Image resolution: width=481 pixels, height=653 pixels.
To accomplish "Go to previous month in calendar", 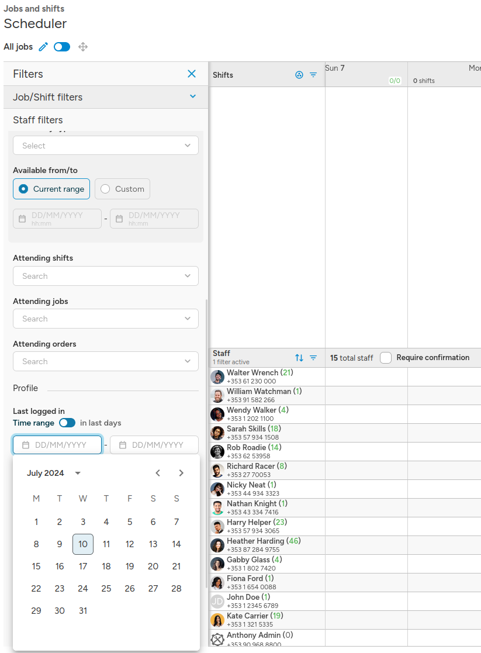I will tap(158, 473).
